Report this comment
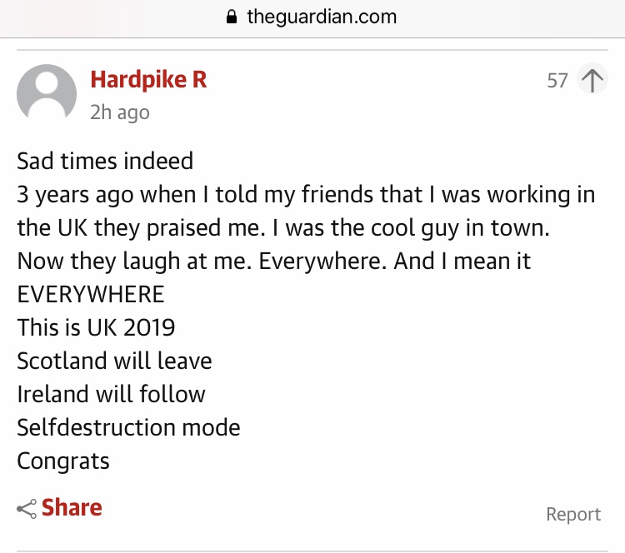 pos(573,514)
